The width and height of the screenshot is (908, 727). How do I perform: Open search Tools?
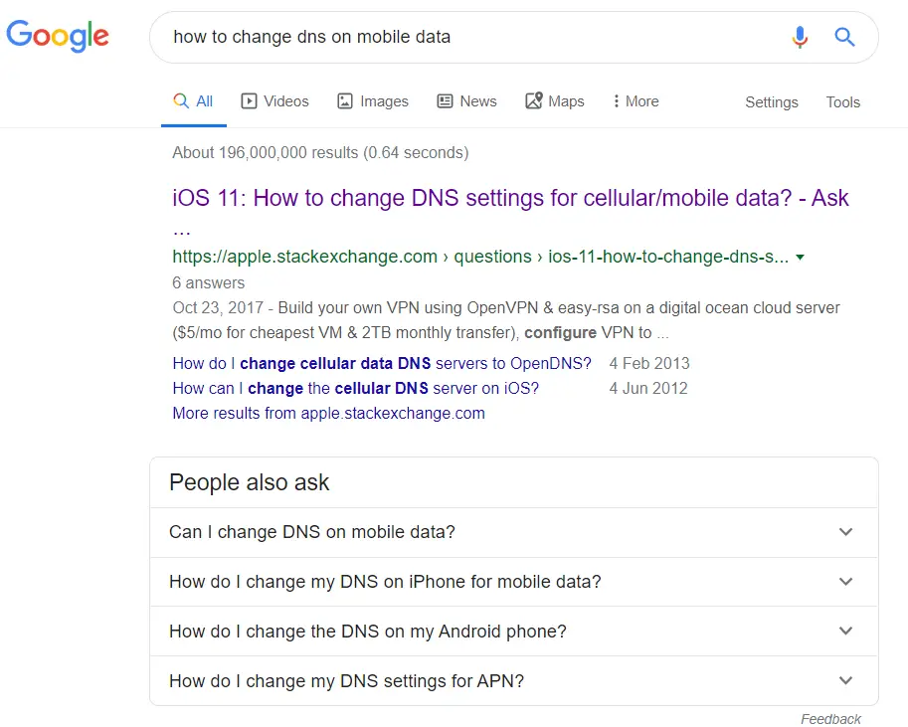point(842,102)
